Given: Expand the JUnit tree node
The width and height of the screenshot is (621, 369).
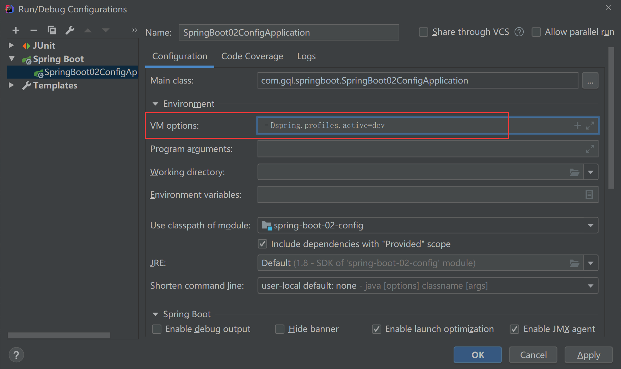Looking at the screenshot, I should (11, 45).
